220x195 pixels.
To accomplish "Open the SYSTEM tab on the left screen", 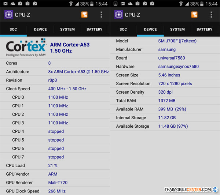I will click(x=67, y=29).
